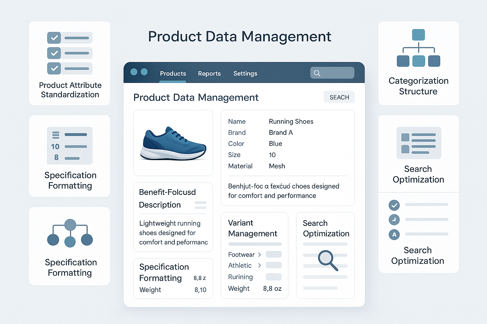Click the blue running shoe thumbnail
This screenshot has height=324, width=487.
click(x=173, y=143)
